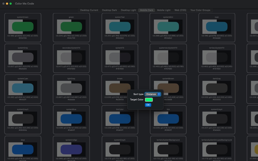
Task: Select the tintColor color card
Action: [x=119, y=119]
